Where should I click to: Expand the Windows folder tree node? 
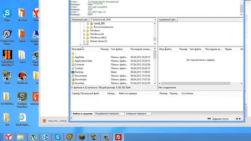coord(84,31)
